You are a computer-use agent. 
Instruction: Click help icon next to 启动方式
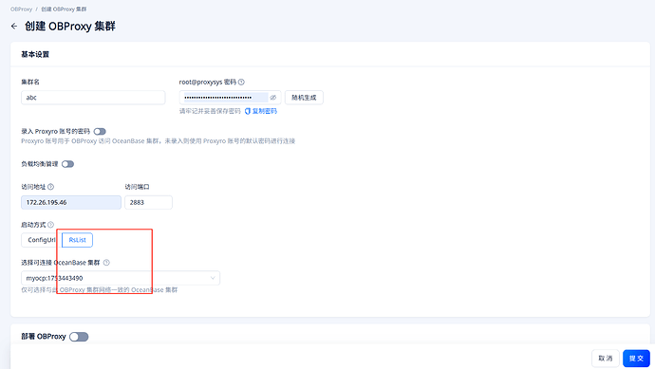[x=51, y=225]
